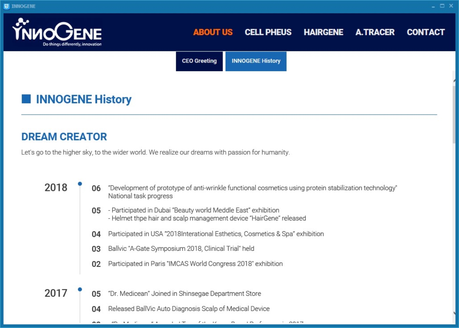
Task: Open the A.TRACER menu item
Action: (x=375, y=32)
